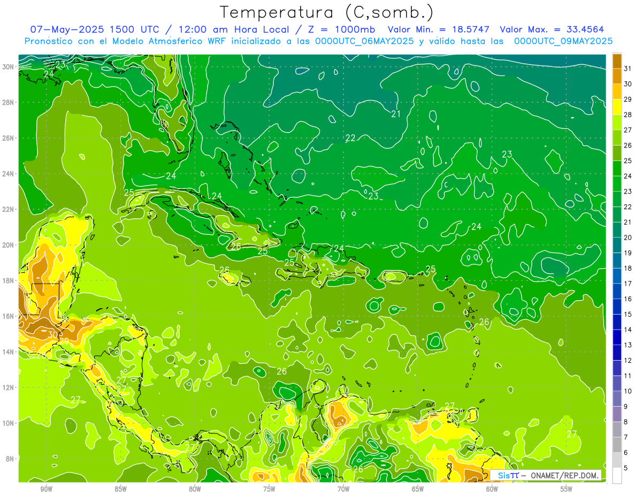This screenshot has width=642, height=496.
Task: Click the "SisTT" logo text in the credit box
Action: point(508,475)
